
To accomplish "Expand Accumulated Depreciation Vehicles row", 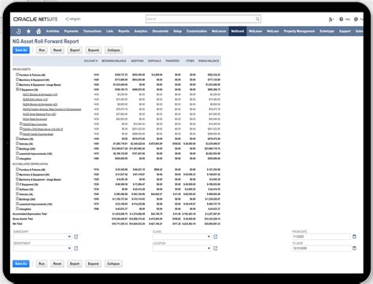I will [x=17, y=194].
